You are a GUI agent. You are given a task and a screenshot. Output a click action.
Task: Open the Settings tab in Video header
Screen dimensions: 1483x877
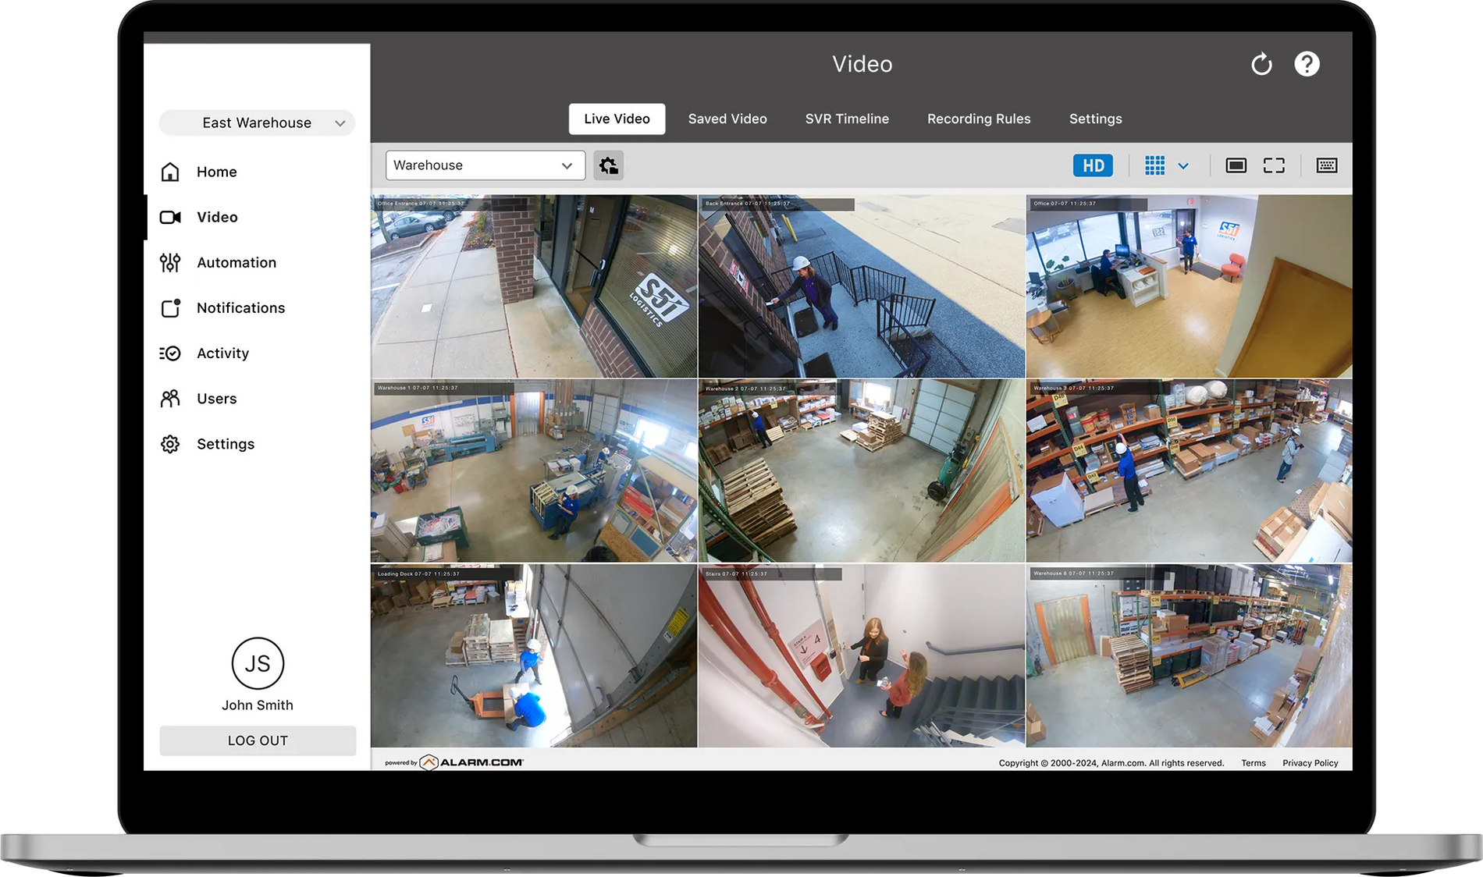tap(1095, 119)
